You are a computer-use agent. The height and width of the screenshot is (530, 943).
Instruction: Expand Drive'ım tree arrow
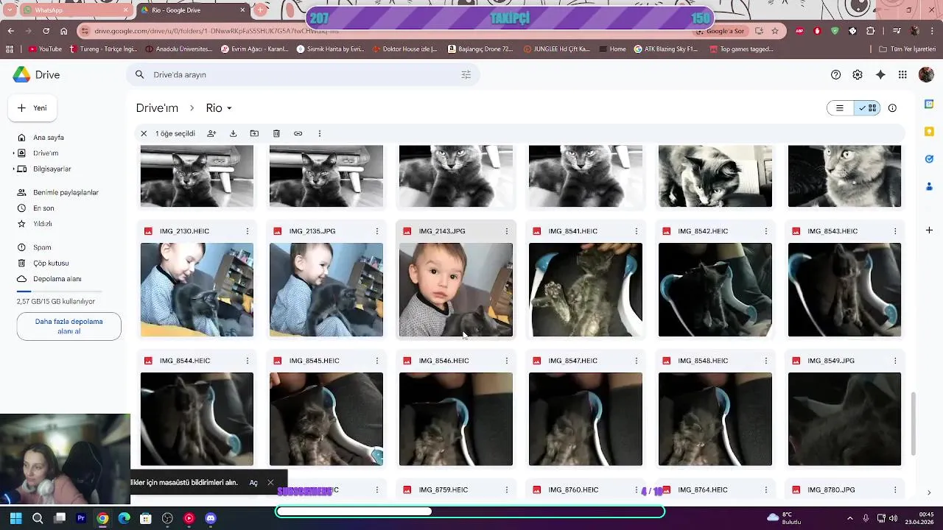[13, 153]
